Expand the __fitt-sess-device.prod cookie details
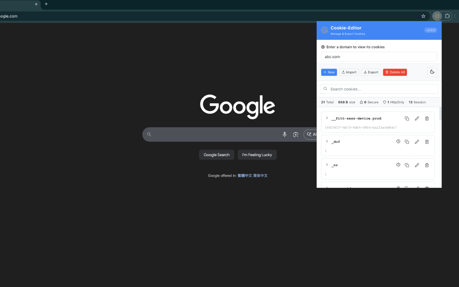 (326, 118)
